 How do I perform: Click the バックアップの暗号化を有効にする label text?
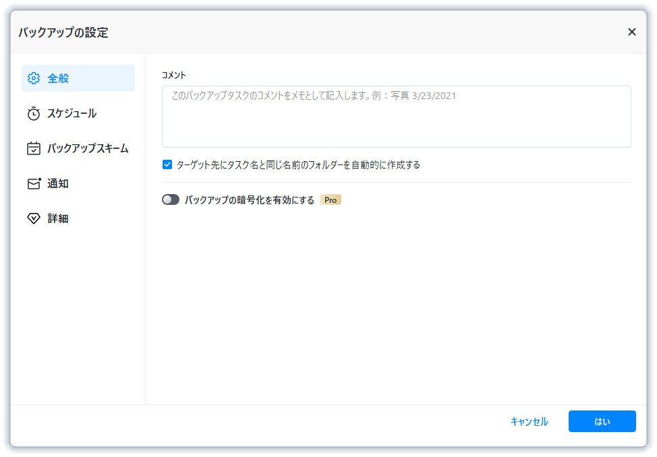click(x=250, y=200)
